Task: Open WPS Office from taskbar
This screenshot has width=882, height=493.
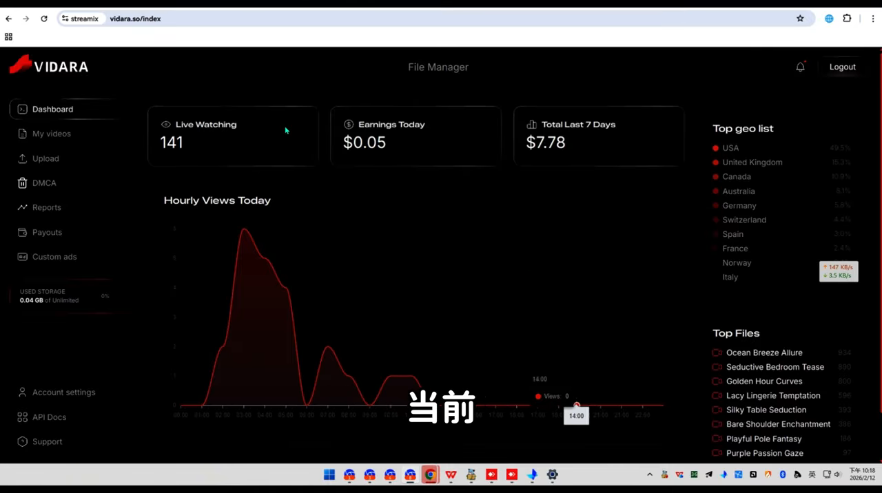Action: [x=451, y=474]
